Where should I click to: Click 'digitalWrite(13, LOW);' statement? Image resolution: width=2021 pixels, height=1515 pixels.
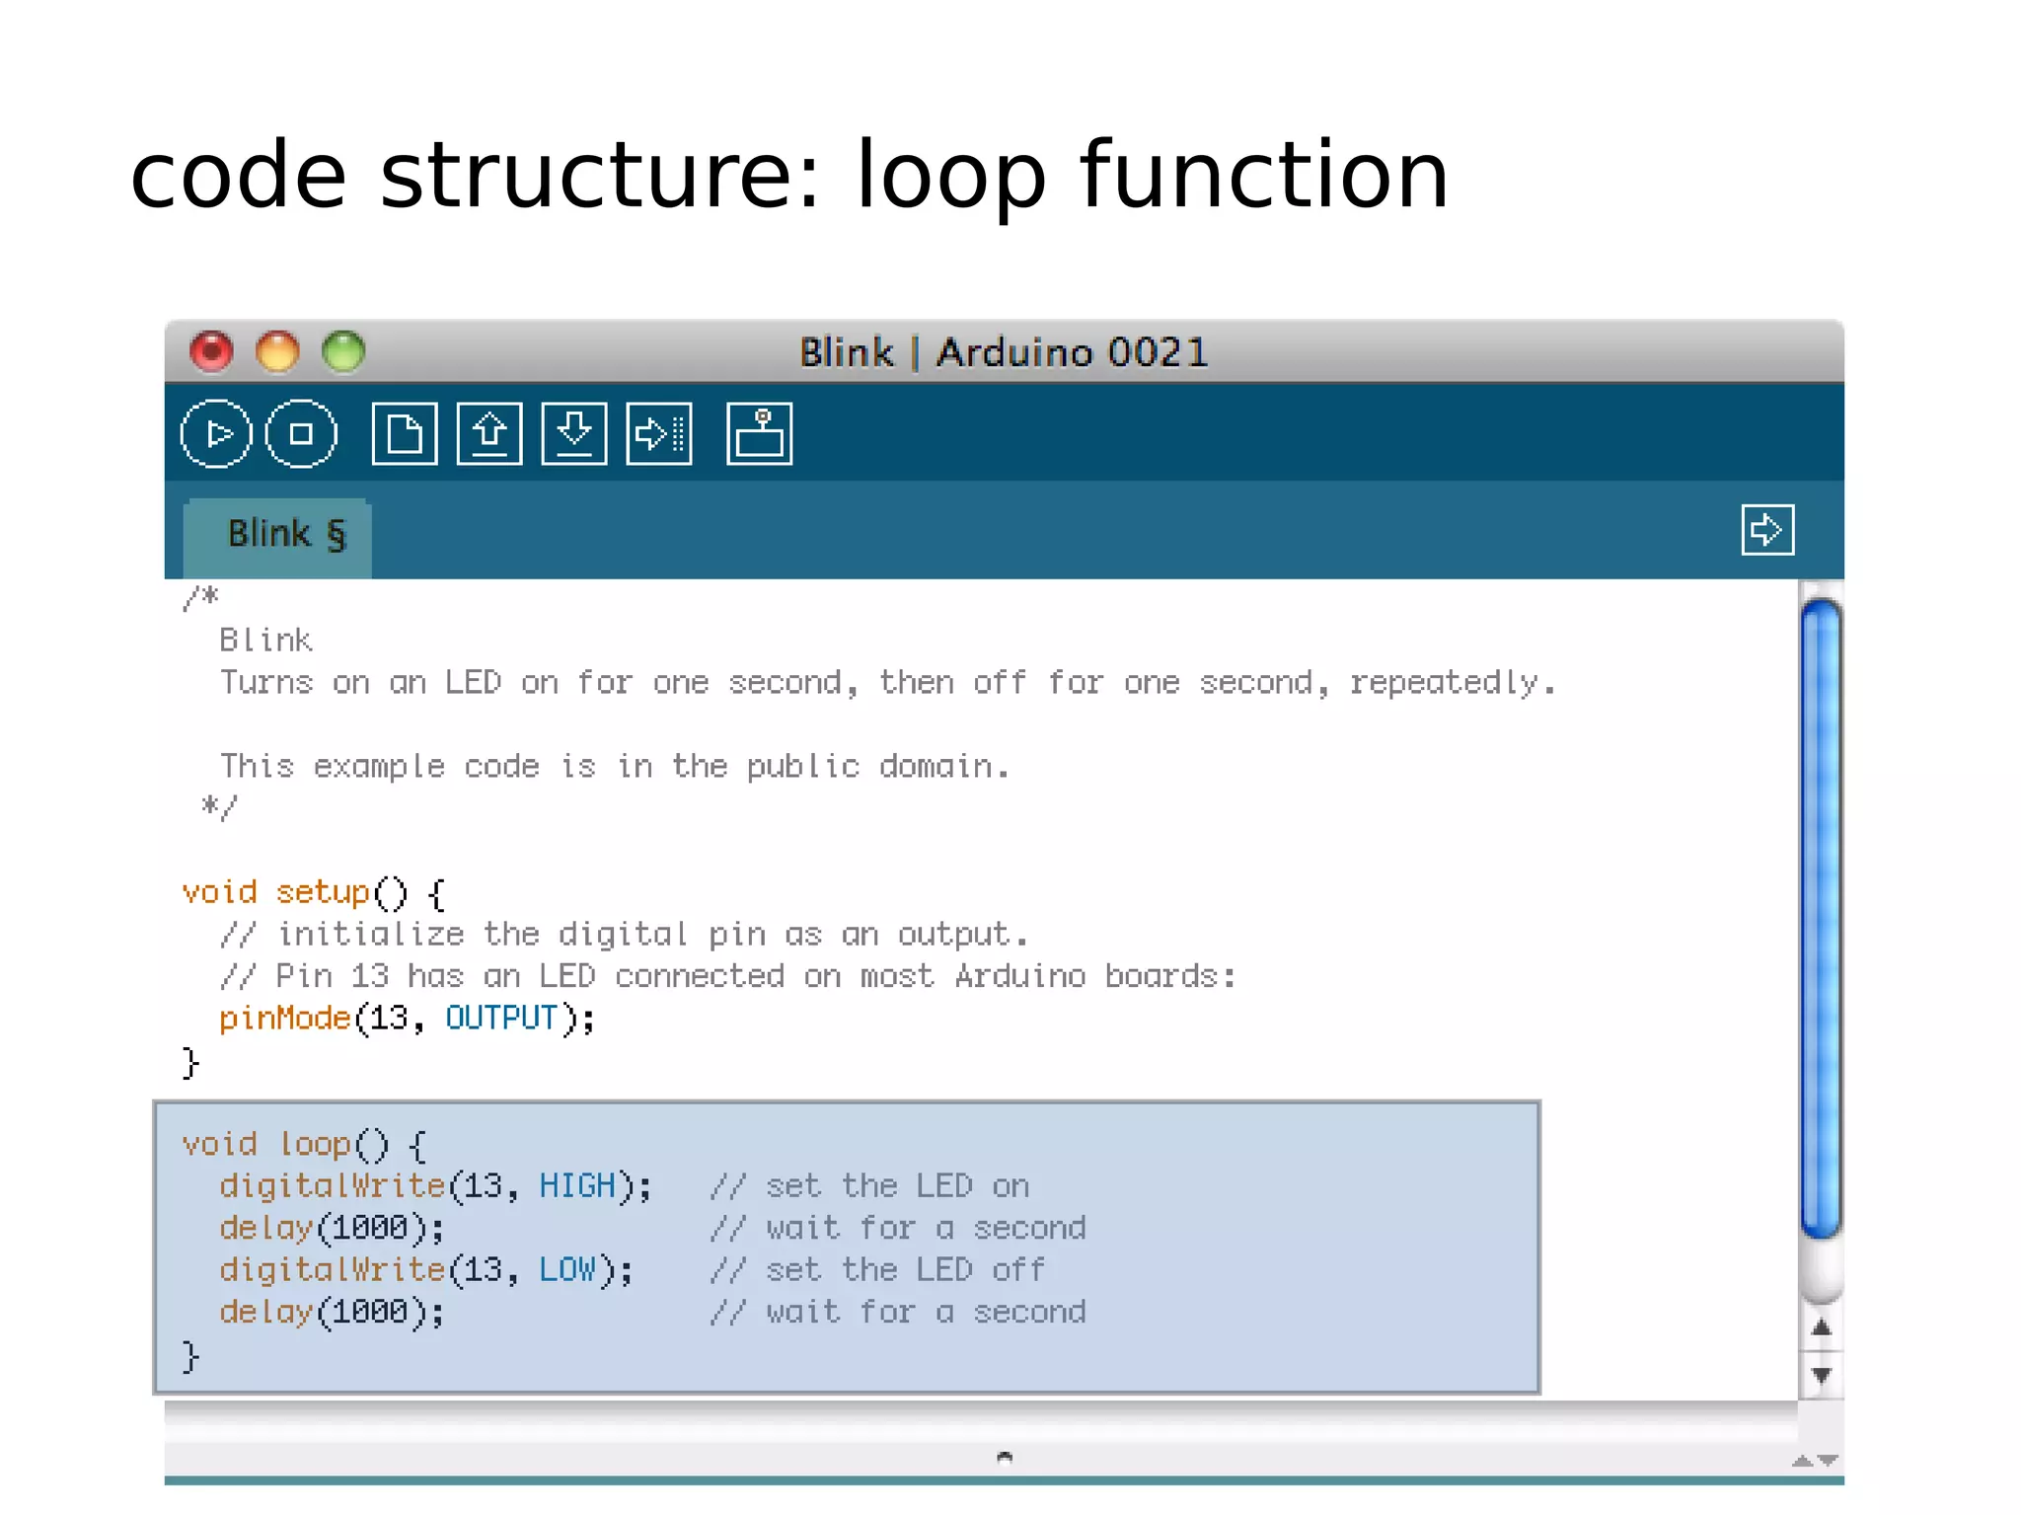[426, 1270]
